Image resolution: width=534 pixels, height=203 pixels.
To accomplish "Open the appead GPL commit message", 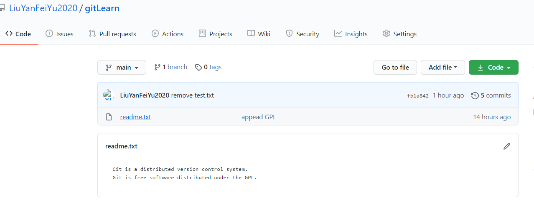I will click(x=259, y=117).
